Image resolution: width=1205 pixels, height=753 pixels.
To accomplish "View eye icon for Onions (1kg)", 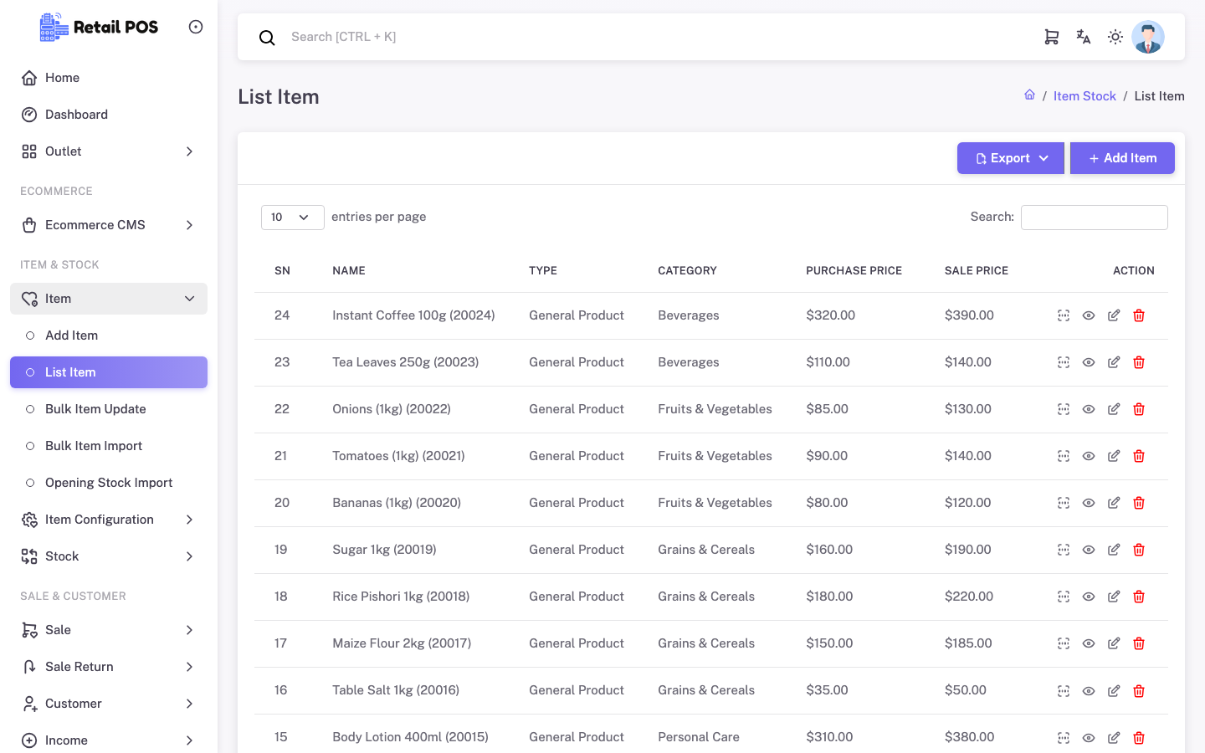I will point(1089,409).
